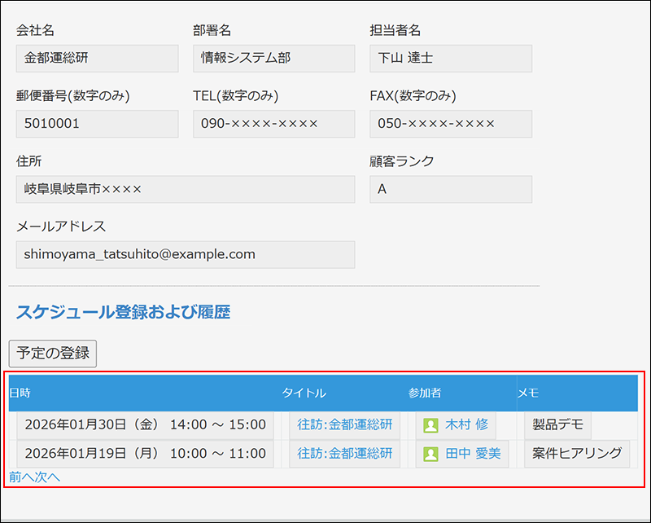Select the 顧客ランク field showing A

coord(450,189)
